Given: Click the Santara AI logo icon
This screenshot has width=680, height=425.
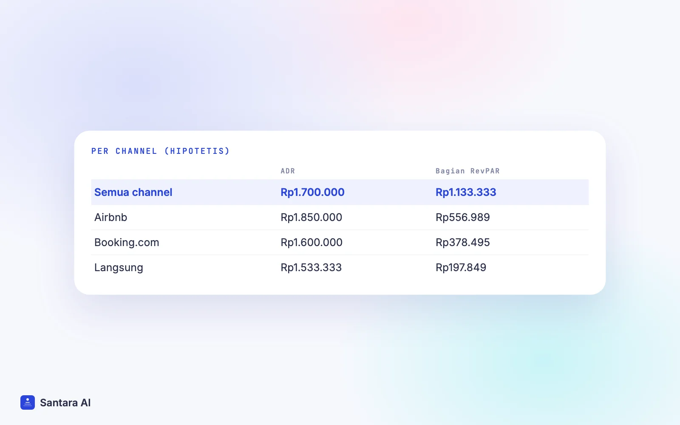Looking at the screenshot, I should tap(28, 402).
